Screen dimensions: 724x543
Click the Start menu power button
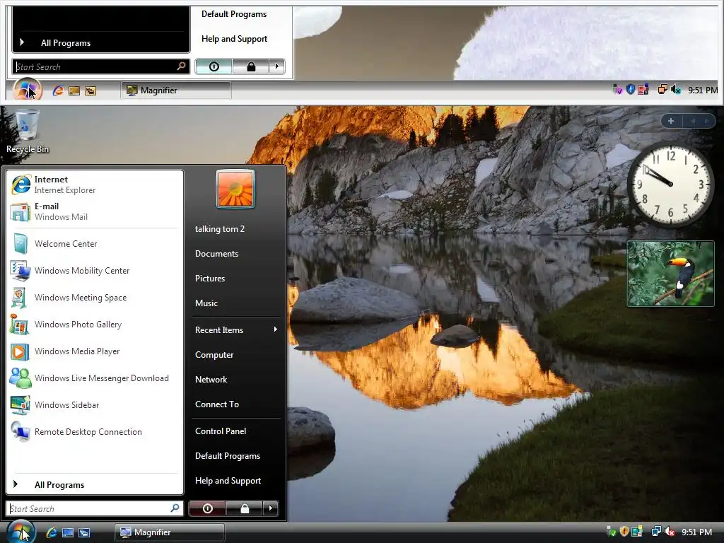coord(208,508)
